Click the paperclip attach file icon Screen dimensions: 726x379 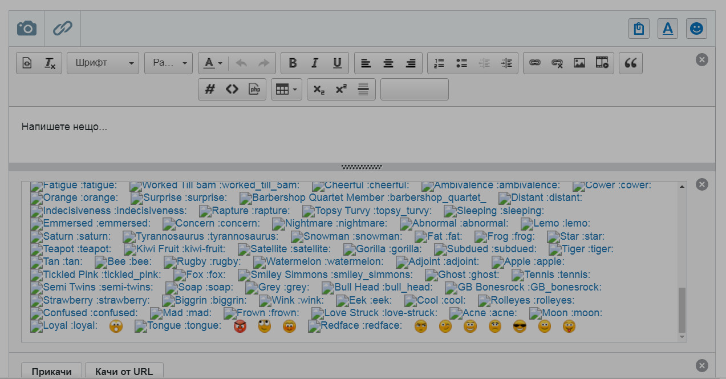[x=63, y=28]
